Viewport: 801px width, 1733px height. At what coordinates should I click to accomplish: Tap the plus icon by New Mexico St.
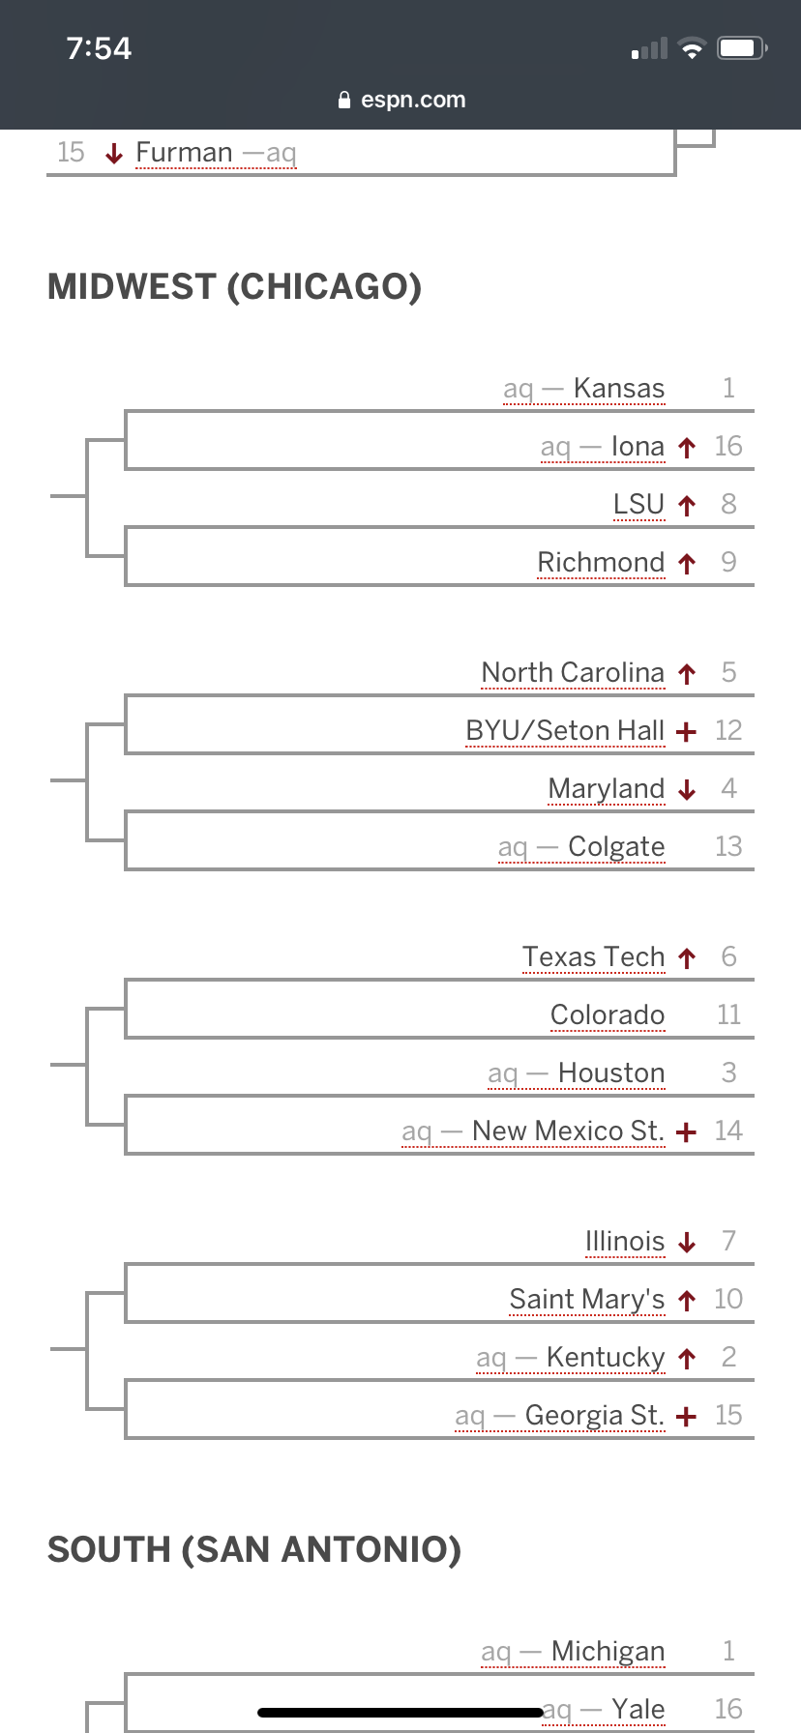click(687, 1132)
